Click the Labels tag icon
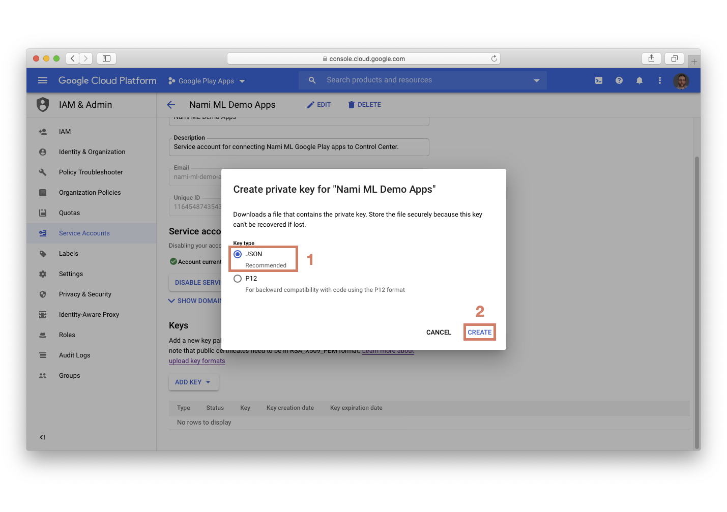The height and width of the screenshot is (512, 727). click(x=43, y=254)
